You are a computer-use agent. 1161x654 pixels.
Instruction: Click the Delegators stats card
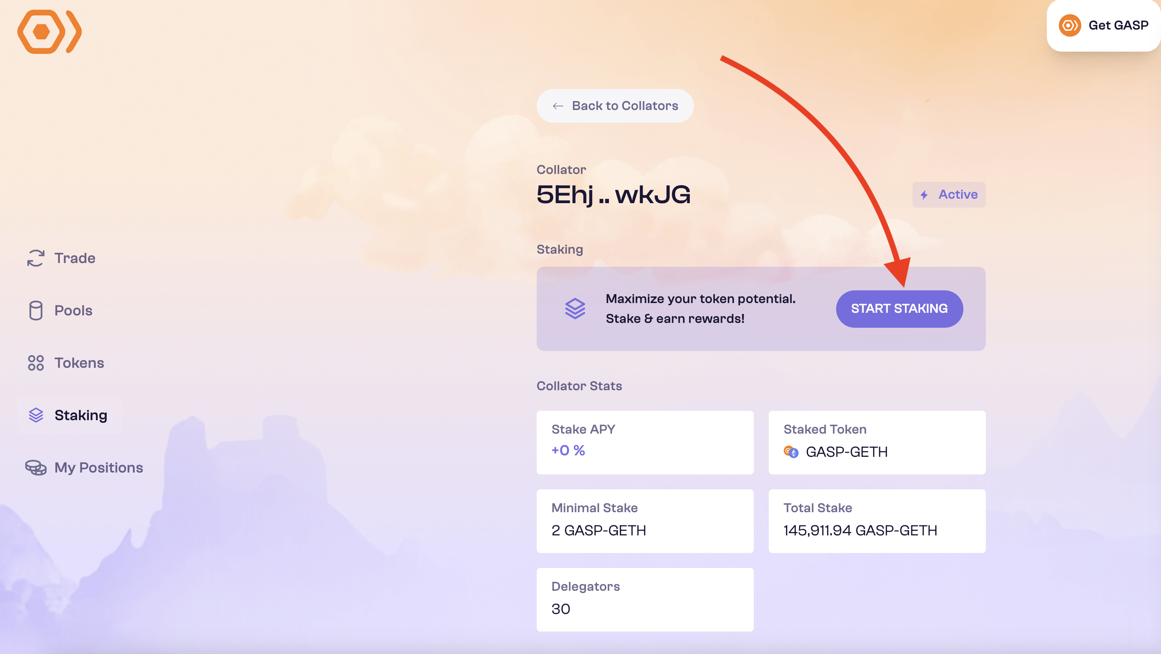click(645, 599)
